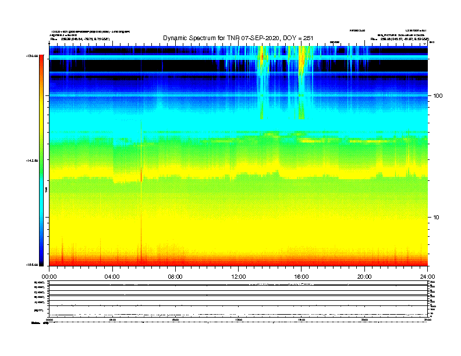Click the Dynamic Spectrum plot title

238,38
